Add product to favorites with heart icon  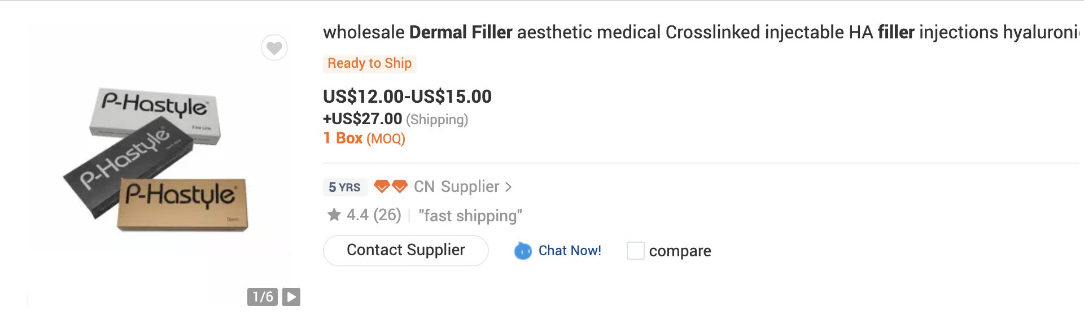(274, 47)
